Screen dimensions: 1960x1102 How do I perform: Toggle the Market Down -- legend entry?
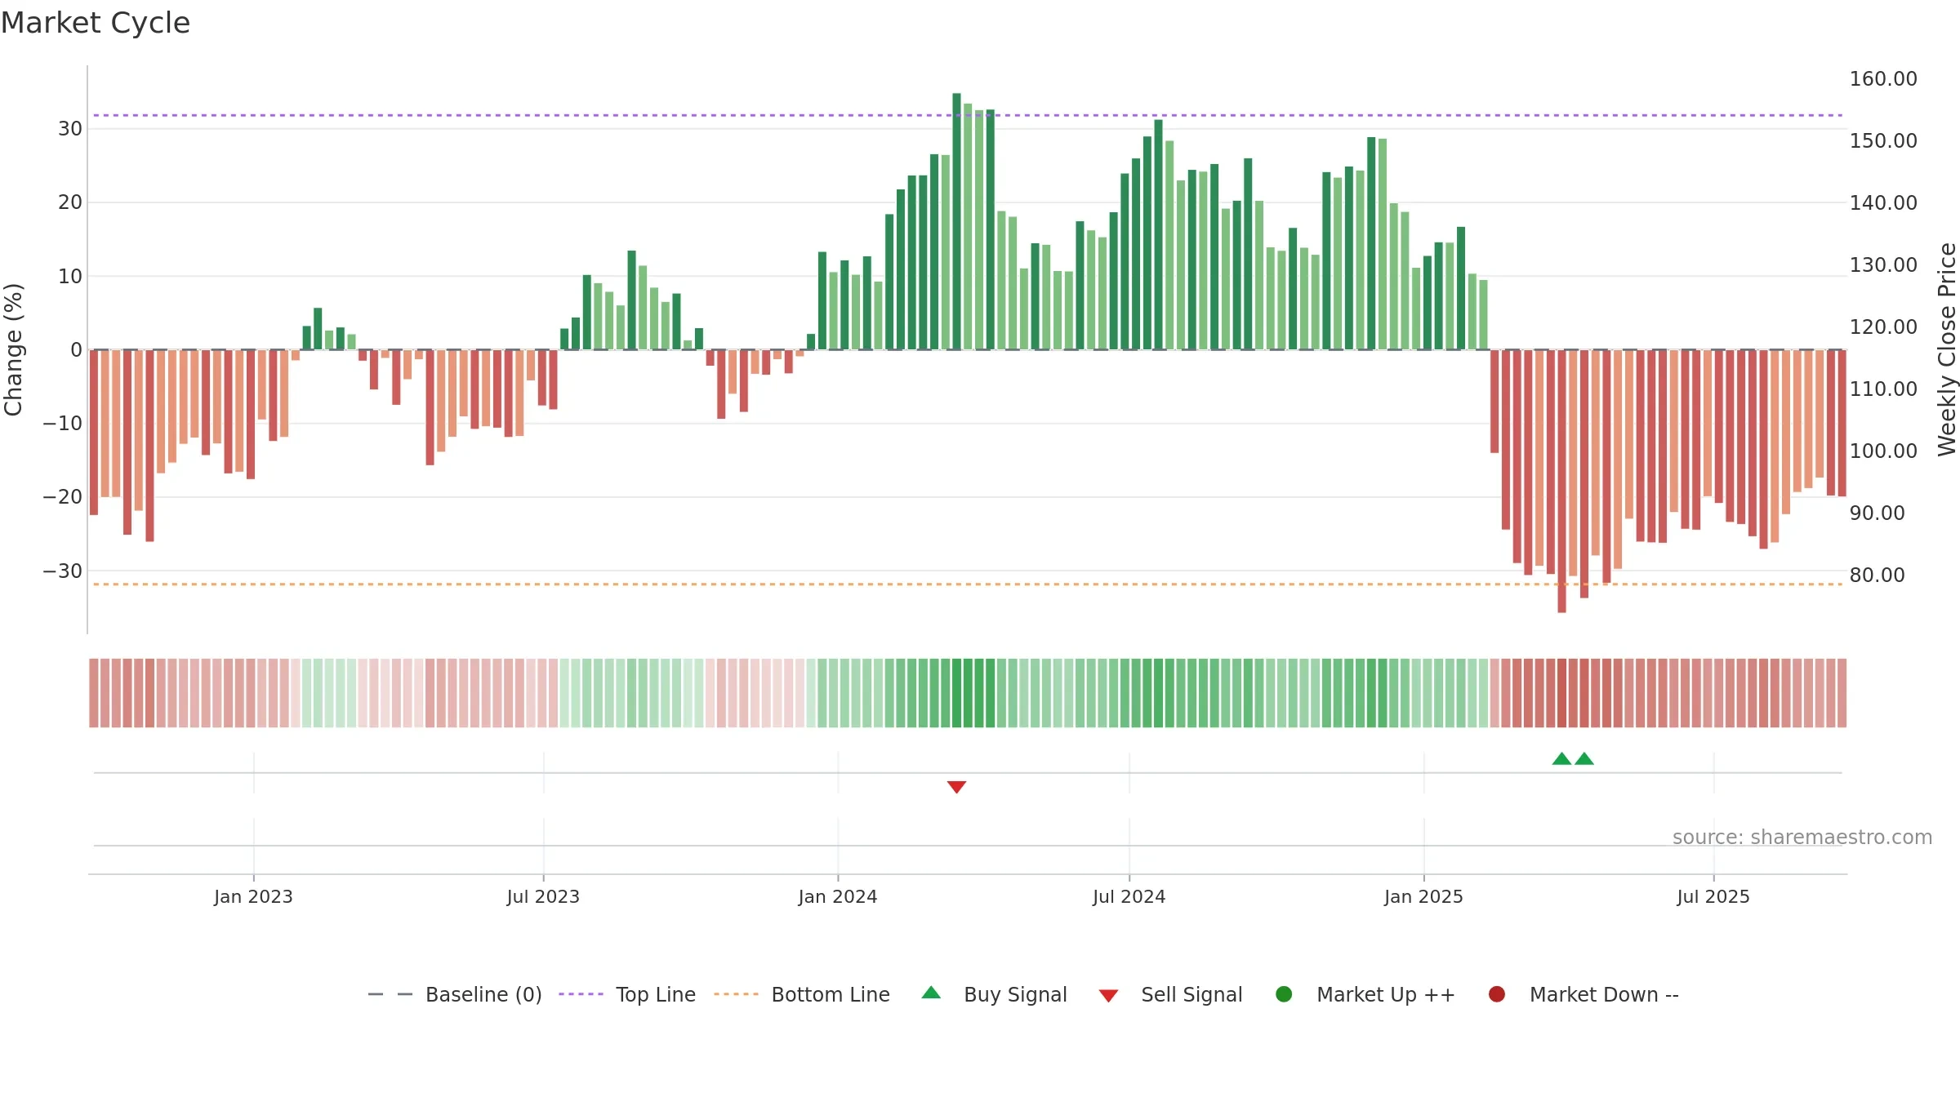(1584, 994)
